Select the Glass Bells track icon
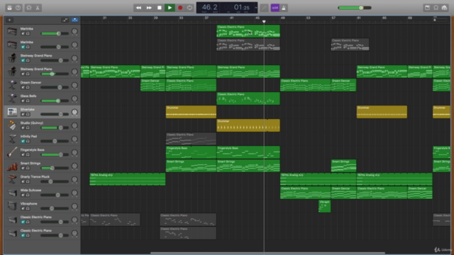The width and height of the screenshot is (454, 255). click(12, 98)
